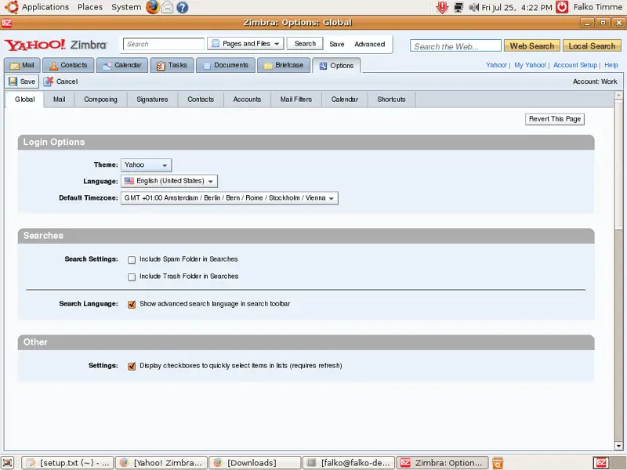The height and width of the screenshot is (470, 627).
Task: Switch to the Mail Filters tab
Action: point(296,99)
